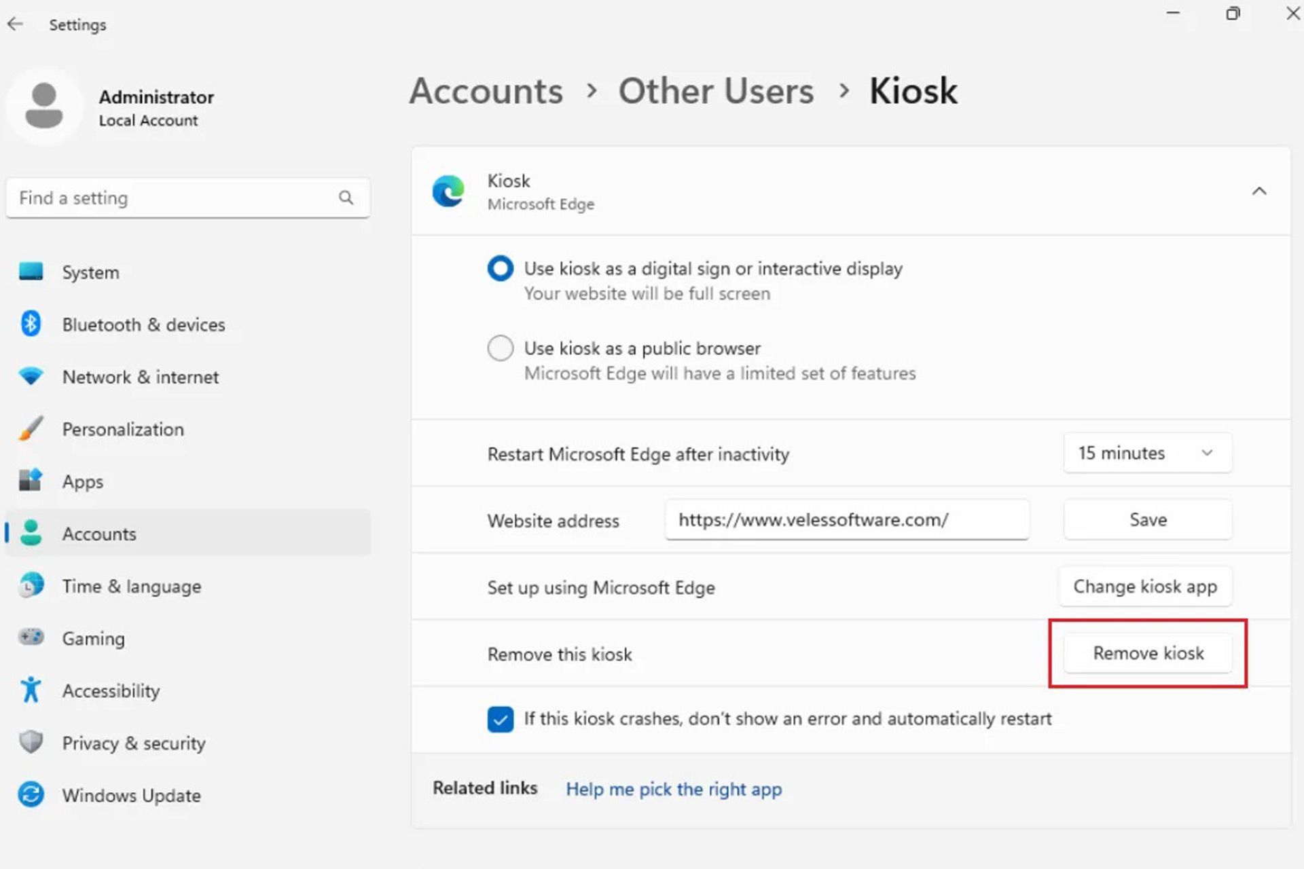Click the Privacy shield icon
Screen dimensions: 1304x869
31,742
